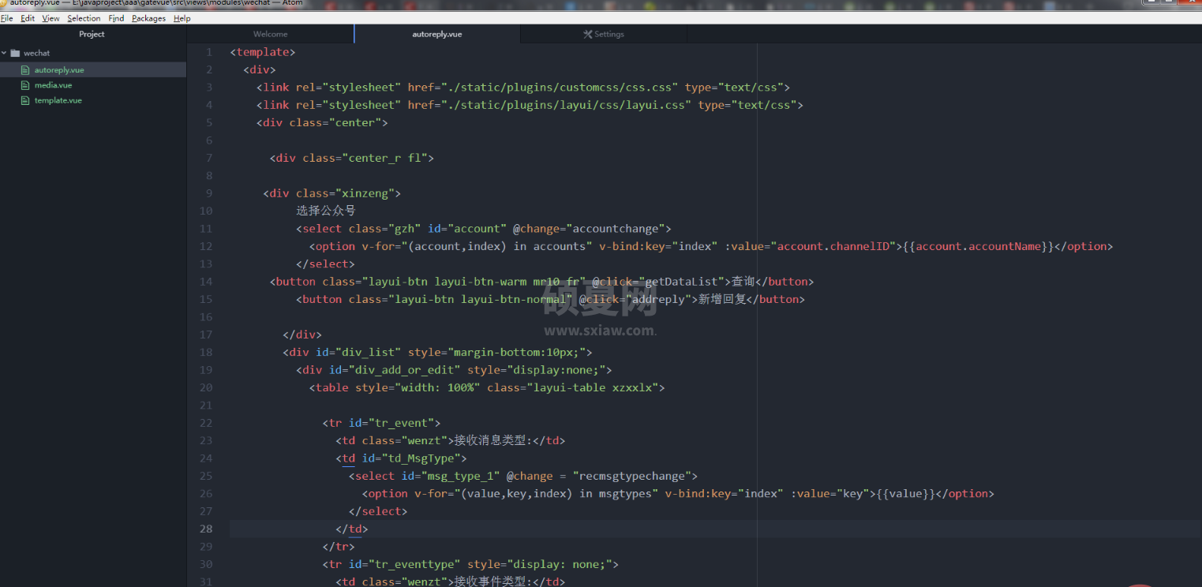Image resolution: width=1202 pixels, height=587 pixels.
Task: Click the "recmsgtypechange" handler text
Action: coord(632,476)
